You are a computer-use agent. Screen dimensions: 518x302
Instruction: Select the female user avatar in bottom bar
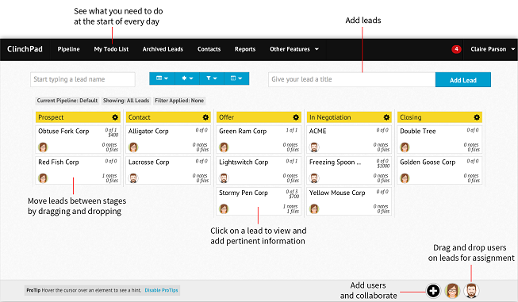452,291
